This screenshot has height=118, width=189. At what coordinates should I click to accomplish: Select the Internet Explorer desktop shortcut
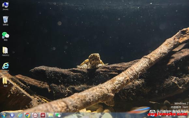(6, 67)
